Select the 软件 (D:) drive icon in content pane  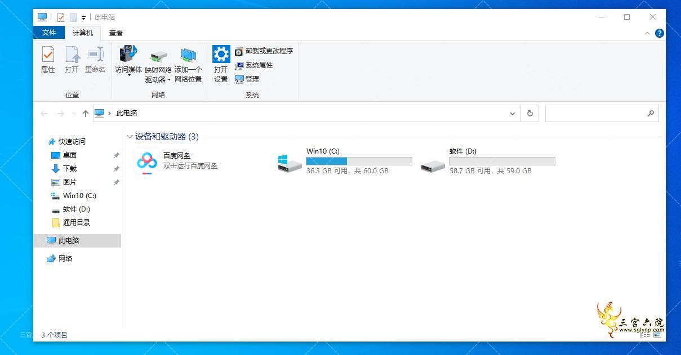(433, 166)
